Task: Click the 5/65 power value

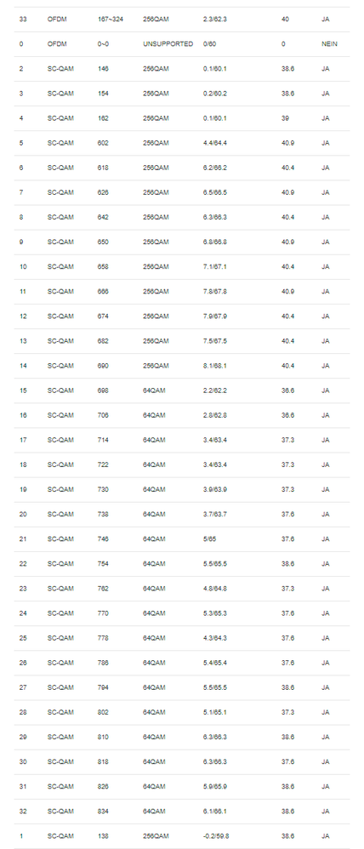Action: 209,539
